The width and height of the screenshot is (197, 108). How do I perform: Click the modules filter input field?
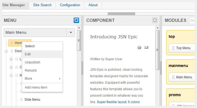pyautogui.click(x=193, y=20)
